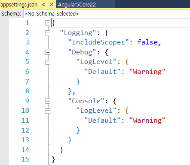Collapse the root object on line 1
Viewport: 190px width, 165px height.
[48, 23]
